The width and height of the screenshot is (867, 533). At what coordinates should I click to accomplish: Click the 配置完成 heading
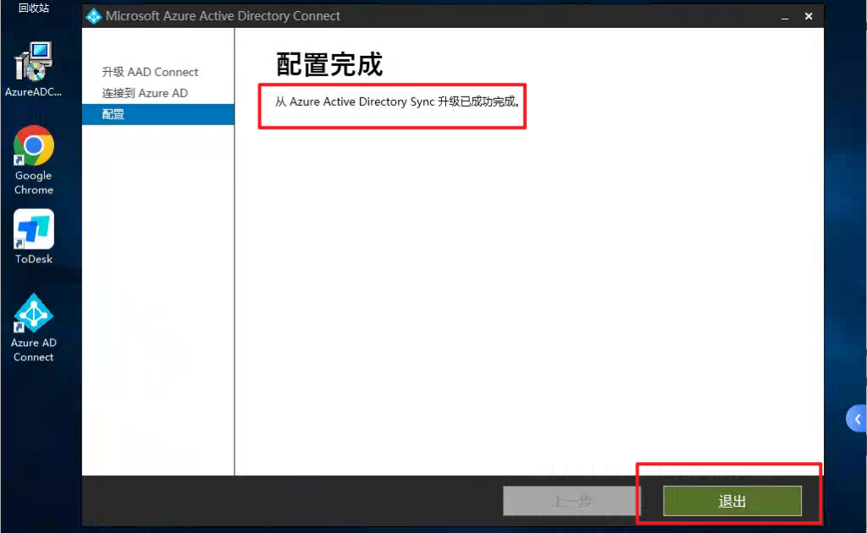point(329,64)
